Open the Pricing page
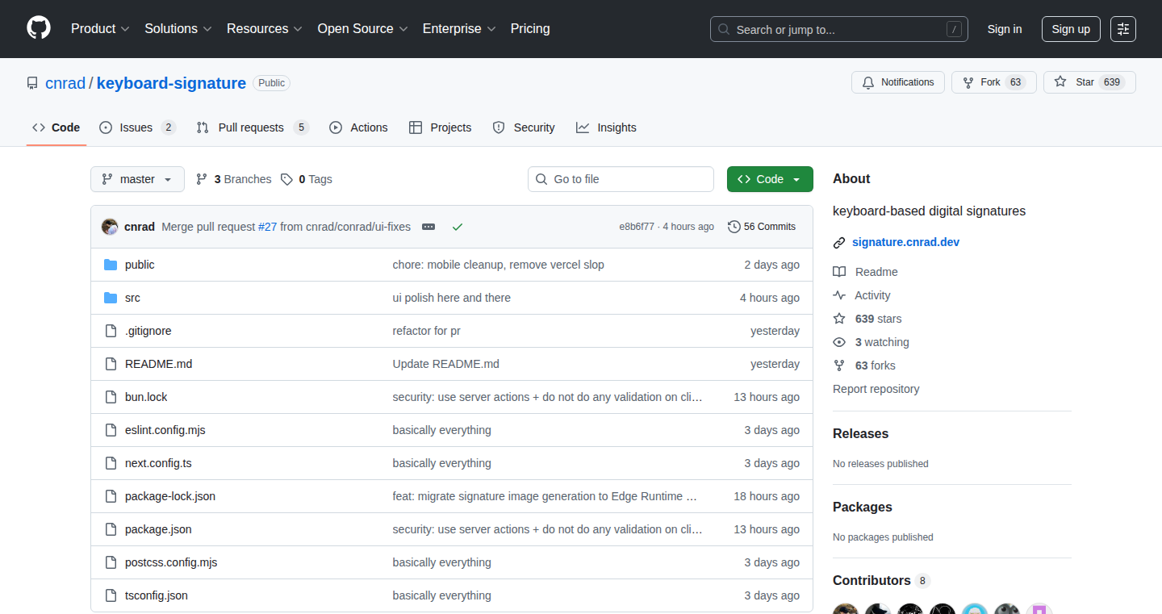 [x=530, y=28]
